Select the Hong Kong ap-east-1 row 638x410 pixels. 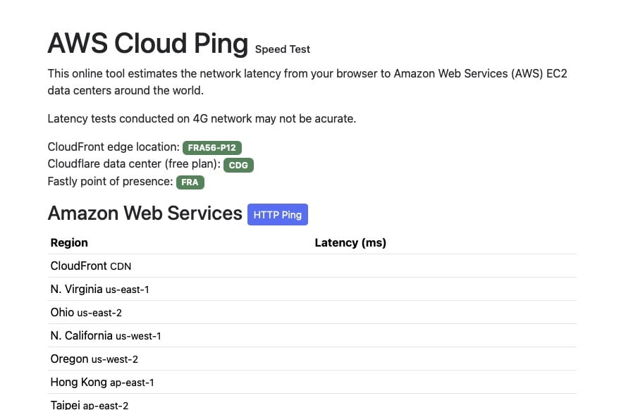312,382
